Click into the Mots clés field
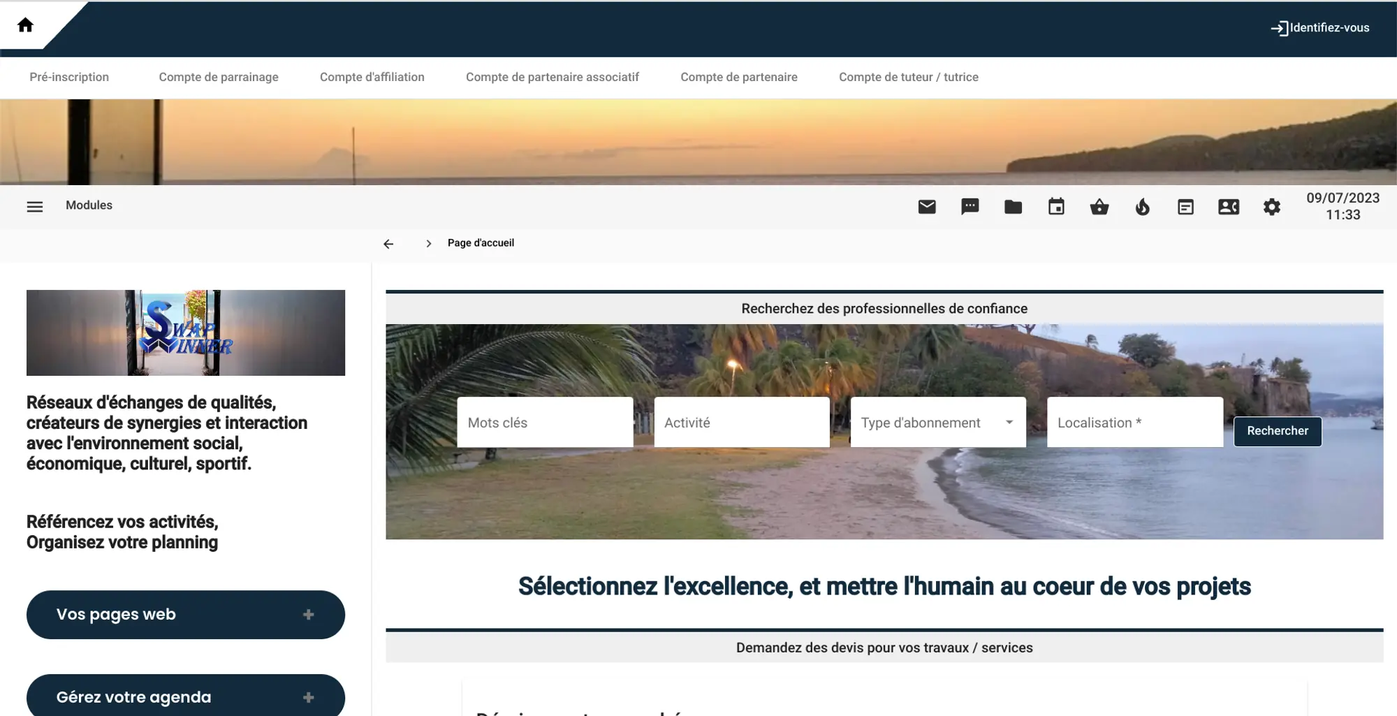This screenshot has height=716, width=1397. (545, 423)
